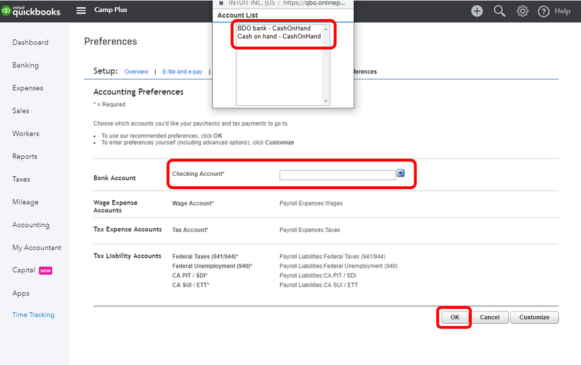Click the Accounting Preferences heading
Image resolution: width=581 pixels, height=365 pixels.
(138, 91)
